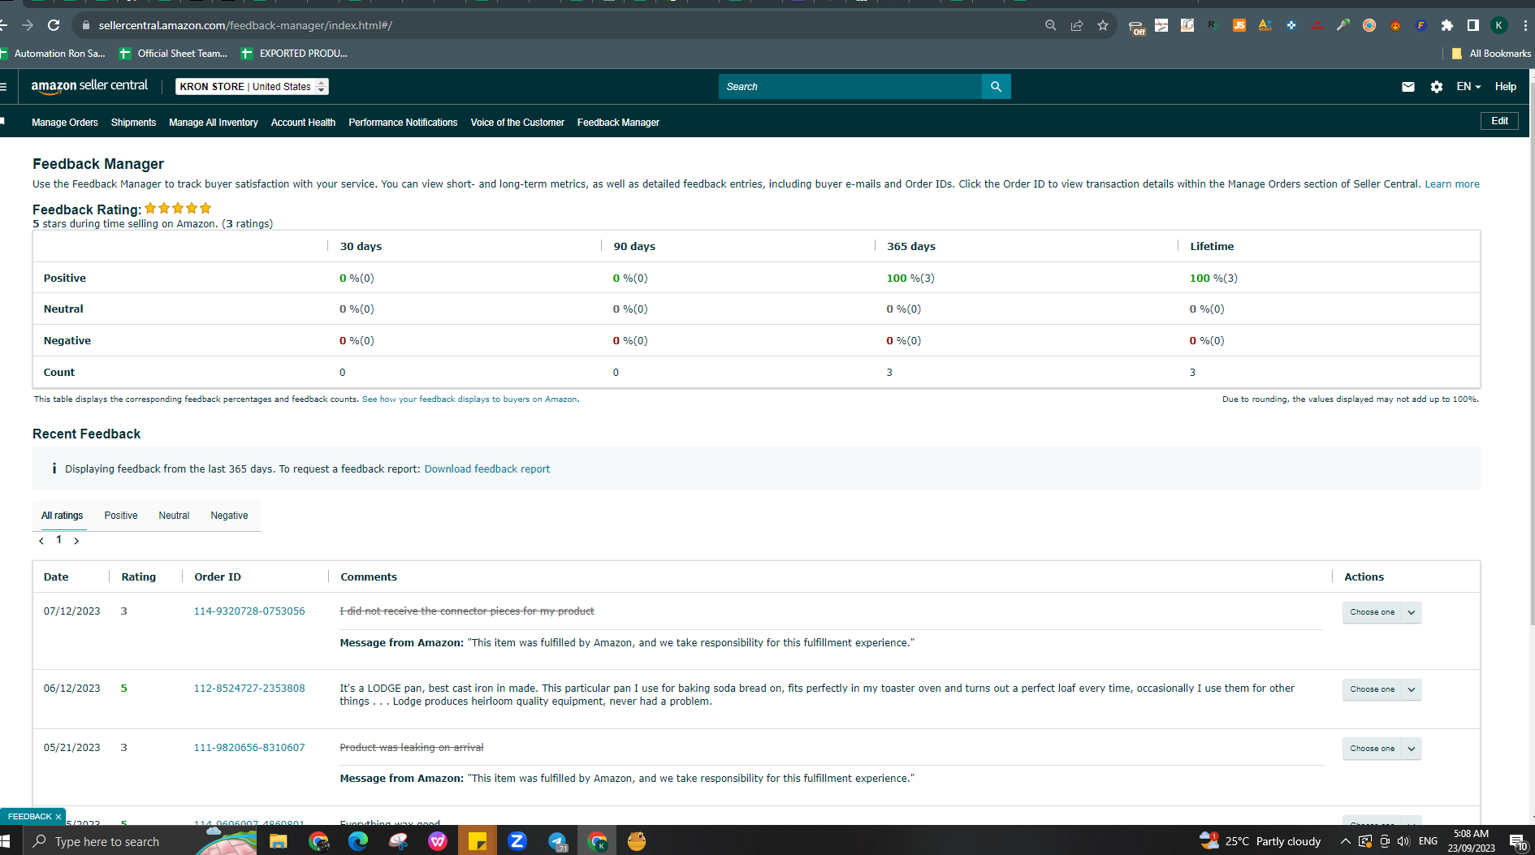Click the share page icon in address bar

[1077, 25]
